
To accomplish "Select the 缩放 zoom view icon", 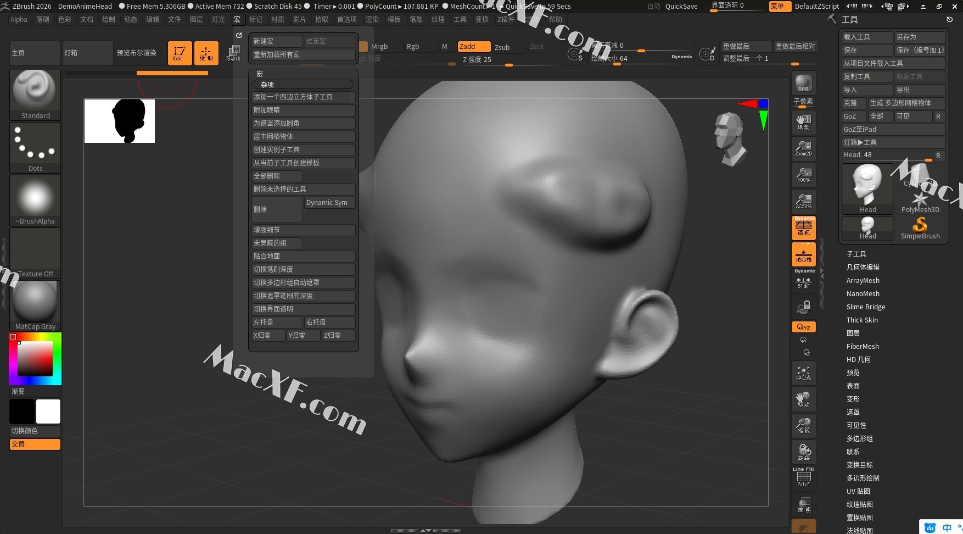I will click(x=803, y=425).
